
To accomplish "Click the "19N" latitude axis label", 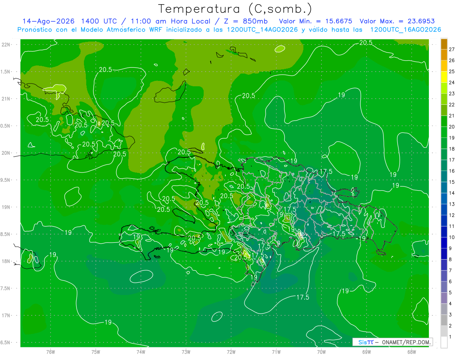I will (x=6, y=207).
